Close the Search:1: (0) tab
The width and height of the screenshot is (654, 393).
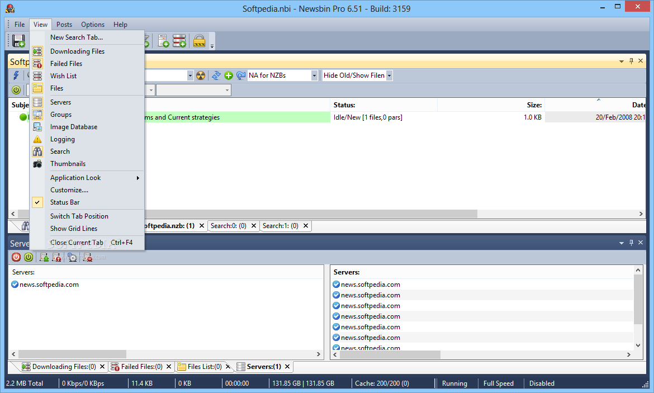click(x=306, y=226)
